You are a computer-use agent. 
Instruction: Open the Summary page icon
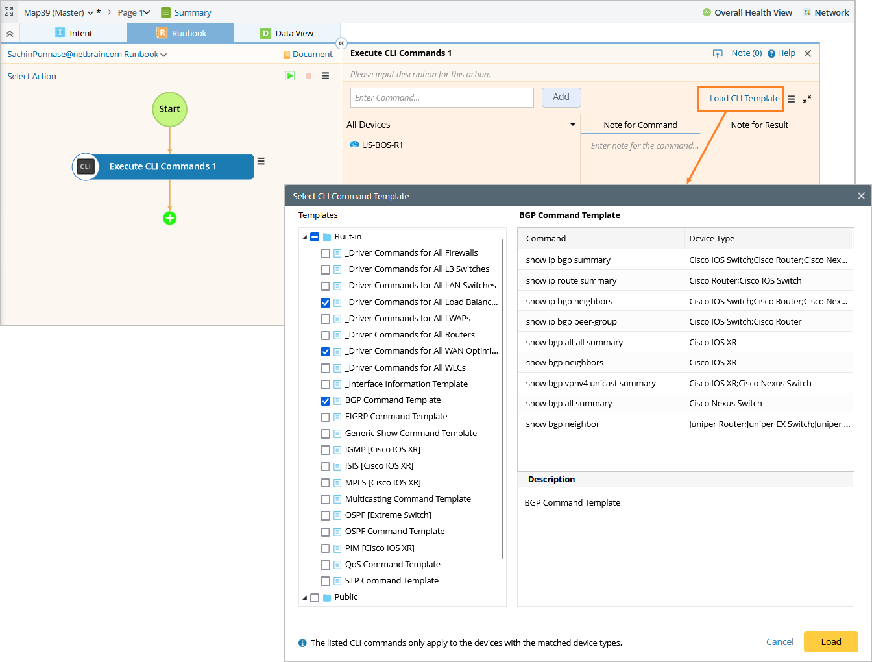click(x=165, y=12)
